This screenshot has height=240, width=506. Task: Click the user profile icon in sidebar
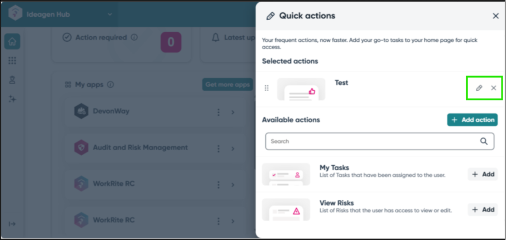click(x=12, y=80)
